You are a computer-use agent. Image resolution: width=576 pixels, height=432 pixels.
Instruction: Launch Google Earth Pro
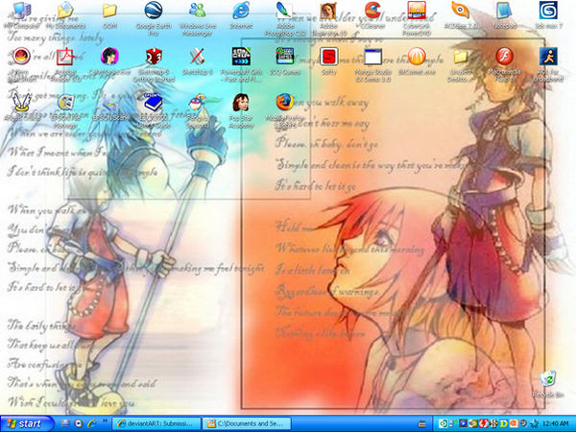click(x=154, y=17)
